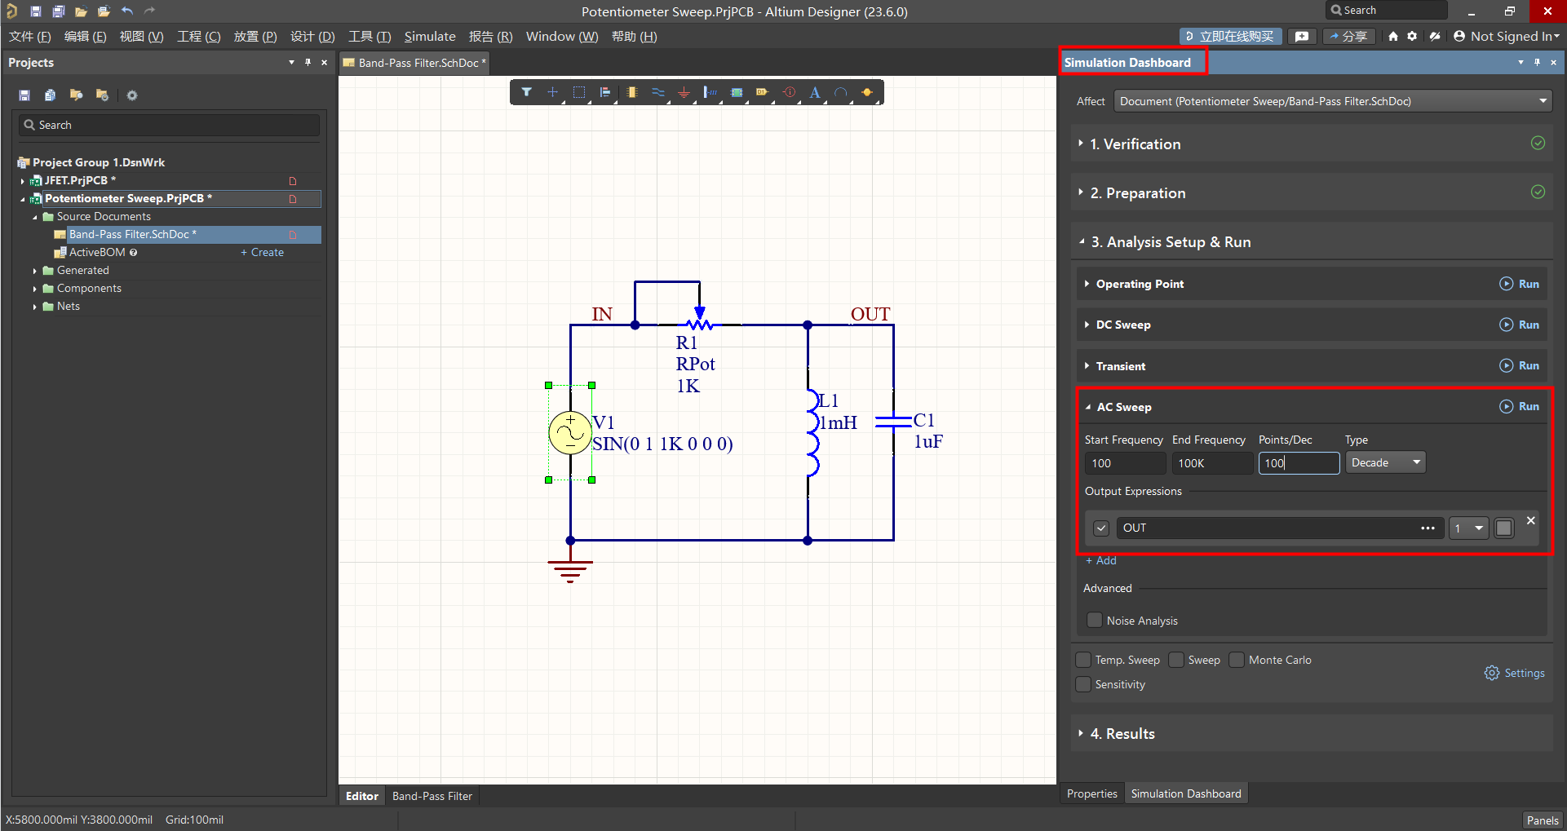Click the place wire tool icon

pyautogui.click(x=657, y=92)
